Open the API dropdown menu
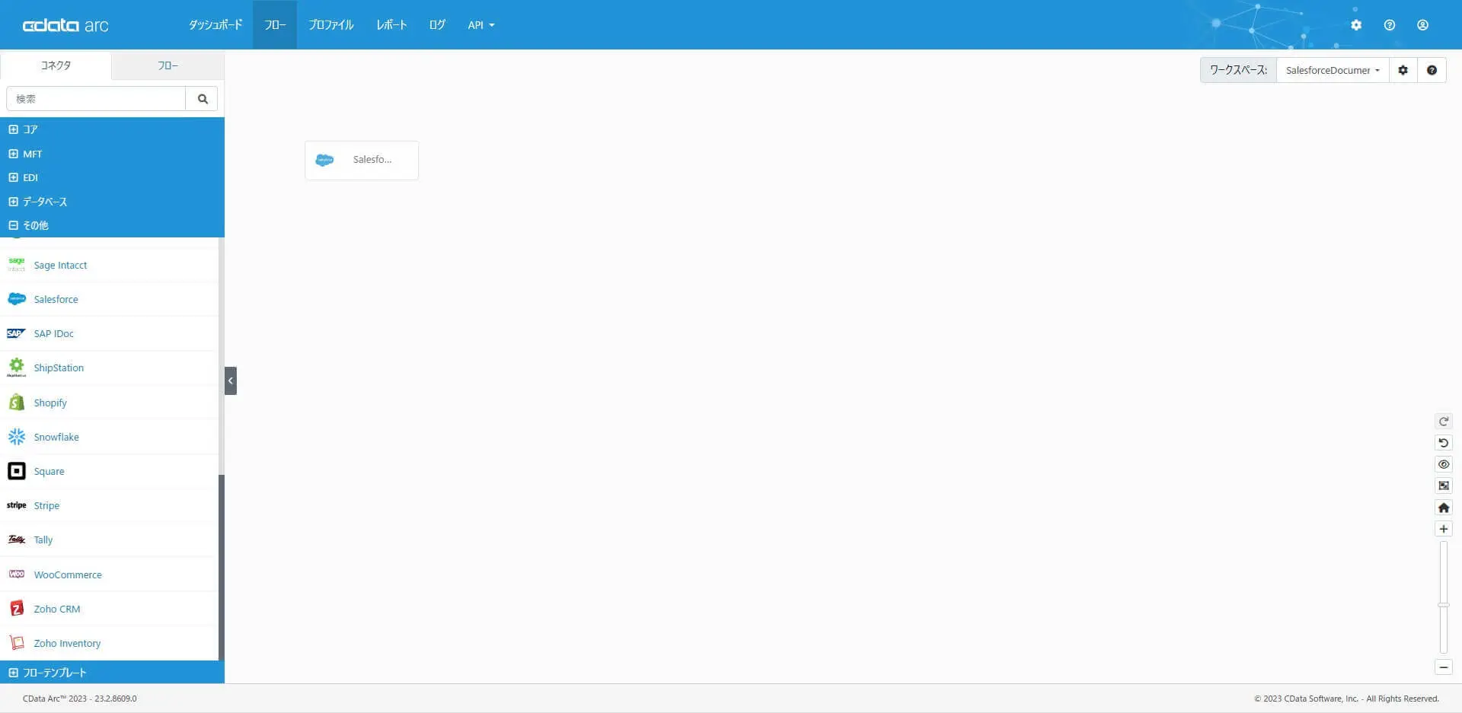Viewport: 1462px width, 713px height. point(480,25)
